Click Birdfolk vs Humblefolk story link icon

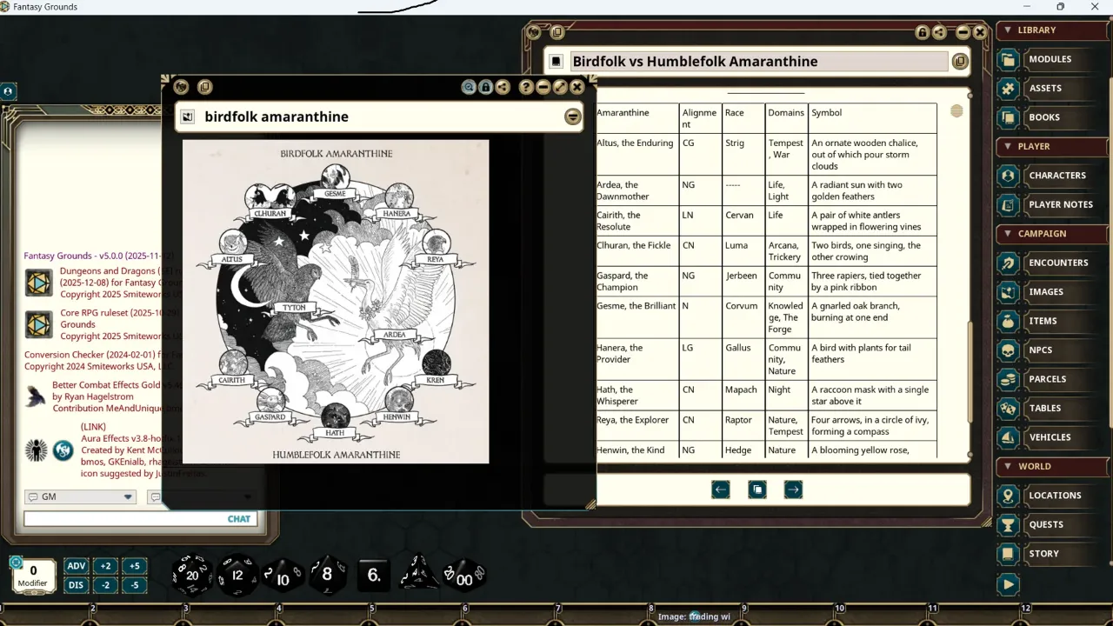coord(556,62)
